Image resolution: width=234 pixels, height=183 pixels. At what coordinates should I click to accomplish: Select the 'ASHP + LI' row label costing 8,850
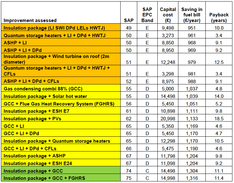15,43
